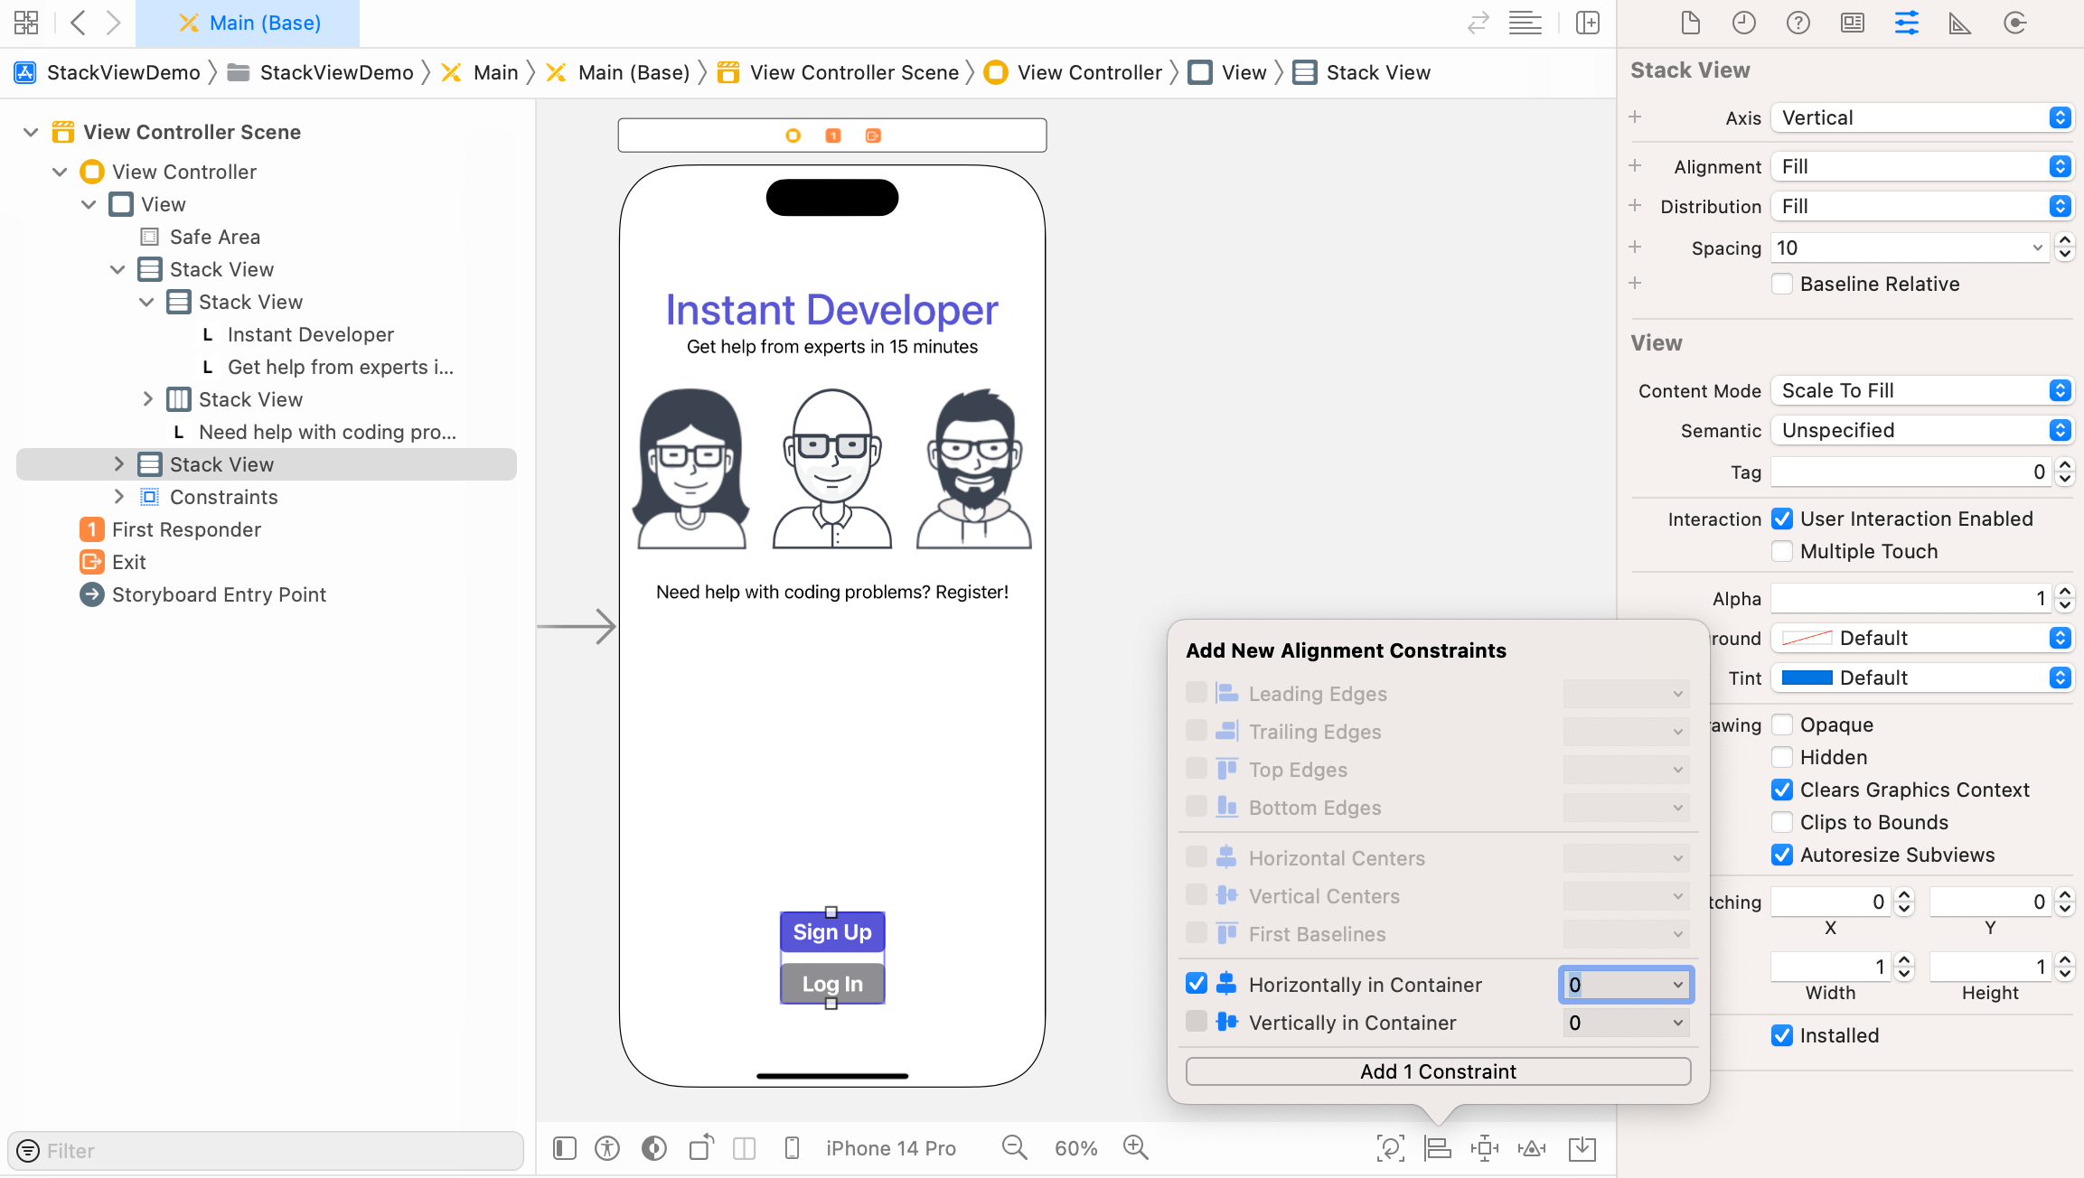Enable Vertically in Container alignment
The height and width of the screenshot is (1178, 2084).
click(1194, 1022)
